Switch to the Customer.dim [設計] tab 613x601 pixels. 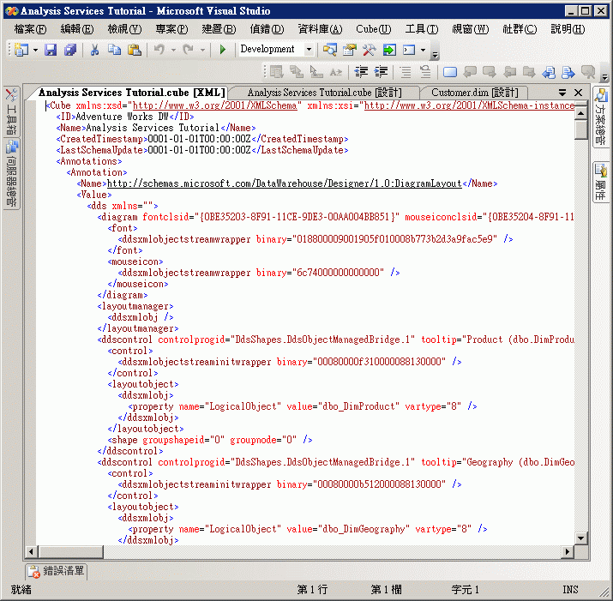475,93
